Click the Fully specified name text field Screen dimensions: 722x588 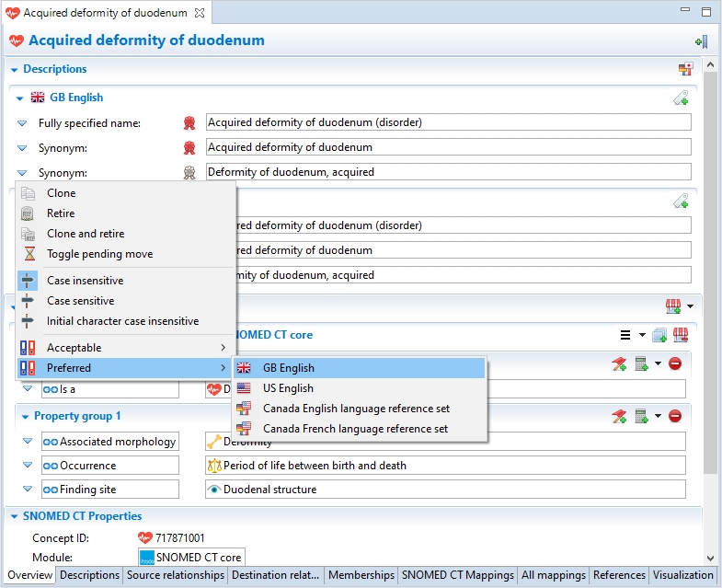click(447, 122)
